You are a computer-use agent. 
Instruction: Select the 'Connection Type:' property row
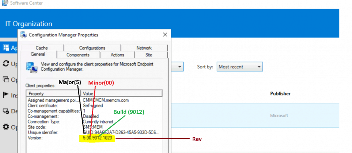click(x=94, y=122)
